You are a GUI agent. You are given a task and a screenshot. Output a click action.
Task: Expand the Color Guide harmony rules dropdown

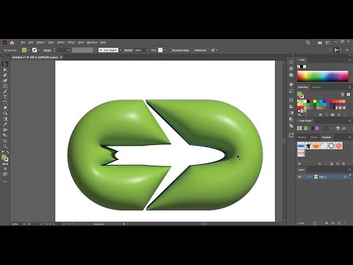point(332,128)
